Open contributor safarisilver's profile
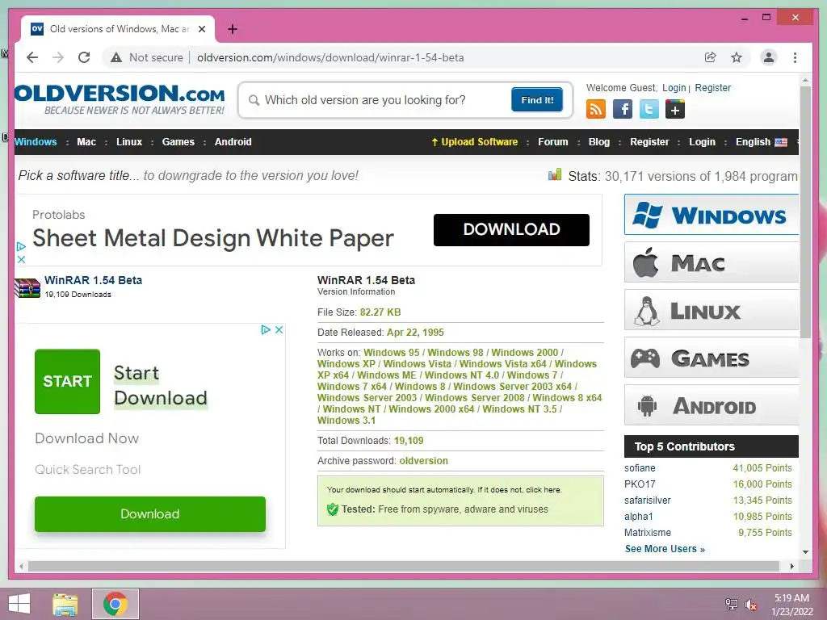The image size is (827, 620). pos(647,501)
